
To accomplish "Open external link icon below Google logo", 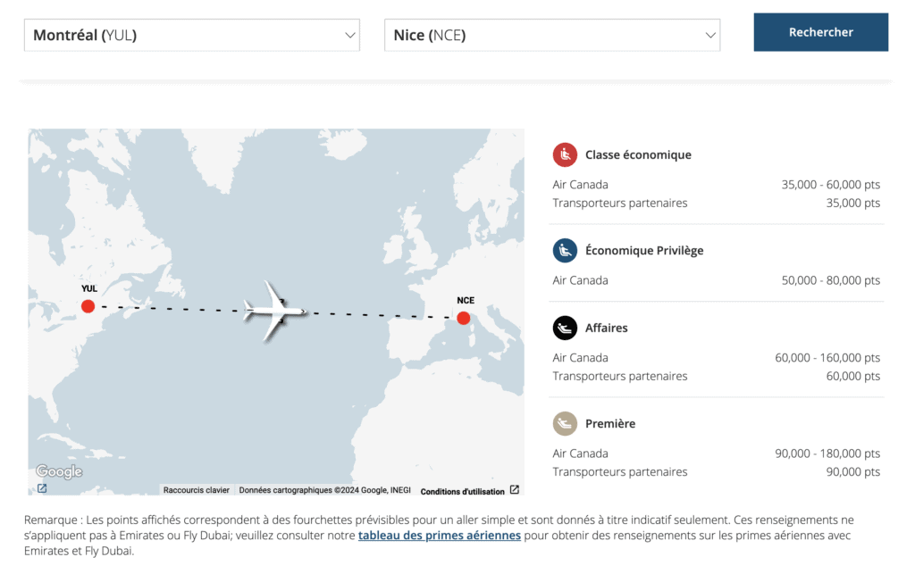I will point(42,488).
